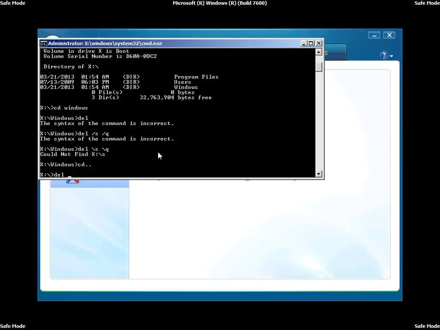Image resolution: width=440 pixels, height=330 pixels.
Task: Click 'Program Files' in directory listing
Action: pyautogui.click(x=196, y=77)
